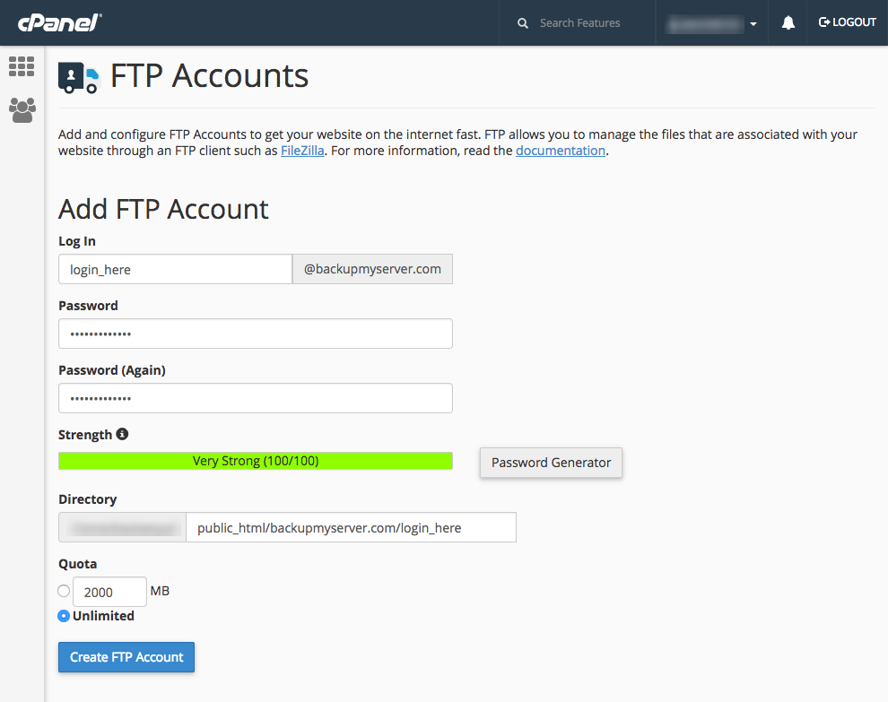Image resolution: width=888 pixels, height=702 pixels.
Task: Select the MB quota radio button
Action: (64, 591)
